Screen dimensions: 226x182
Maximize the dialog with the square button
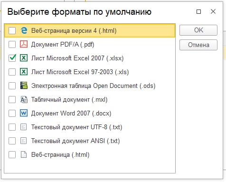(198, 11)
